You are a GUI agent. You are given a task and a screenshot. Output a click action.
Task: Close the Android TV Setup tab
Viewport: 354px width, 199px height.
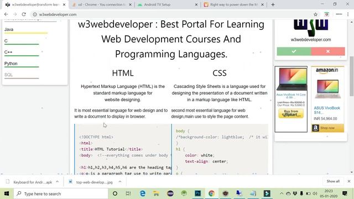tap(196, 4)
